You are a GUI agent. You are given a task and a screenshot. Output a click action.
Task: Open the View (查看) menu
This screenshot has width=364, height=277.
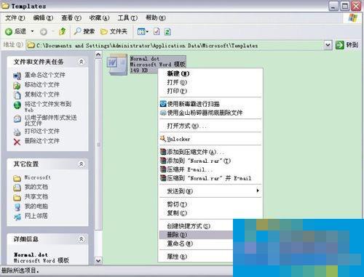coord(71,18)
